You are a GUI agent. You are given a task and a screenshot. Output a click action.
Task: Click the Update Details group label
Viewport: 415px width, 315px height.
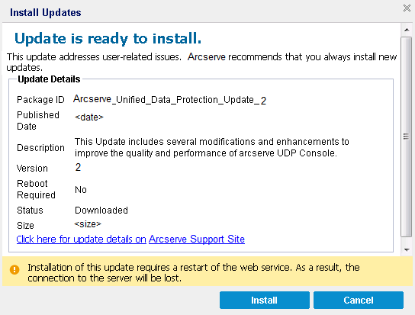click(x=49, y=79)
